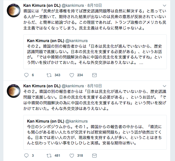The width and height of the screenshot is (175, 161).
Task: Retweet the second tweet with 481 retweets
Action: click(49, 156)
